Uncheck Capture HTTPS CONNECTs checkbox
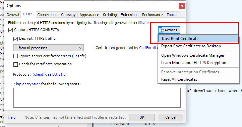242x127 pixels. (x=10, y=30)
